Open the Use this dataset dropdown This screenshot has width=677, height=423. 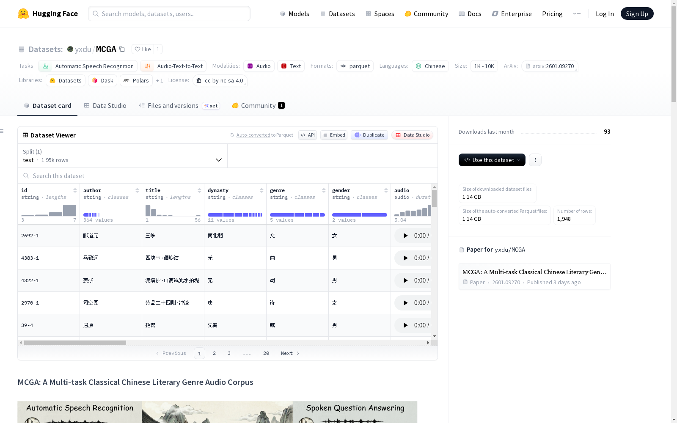tap(492, 160)
